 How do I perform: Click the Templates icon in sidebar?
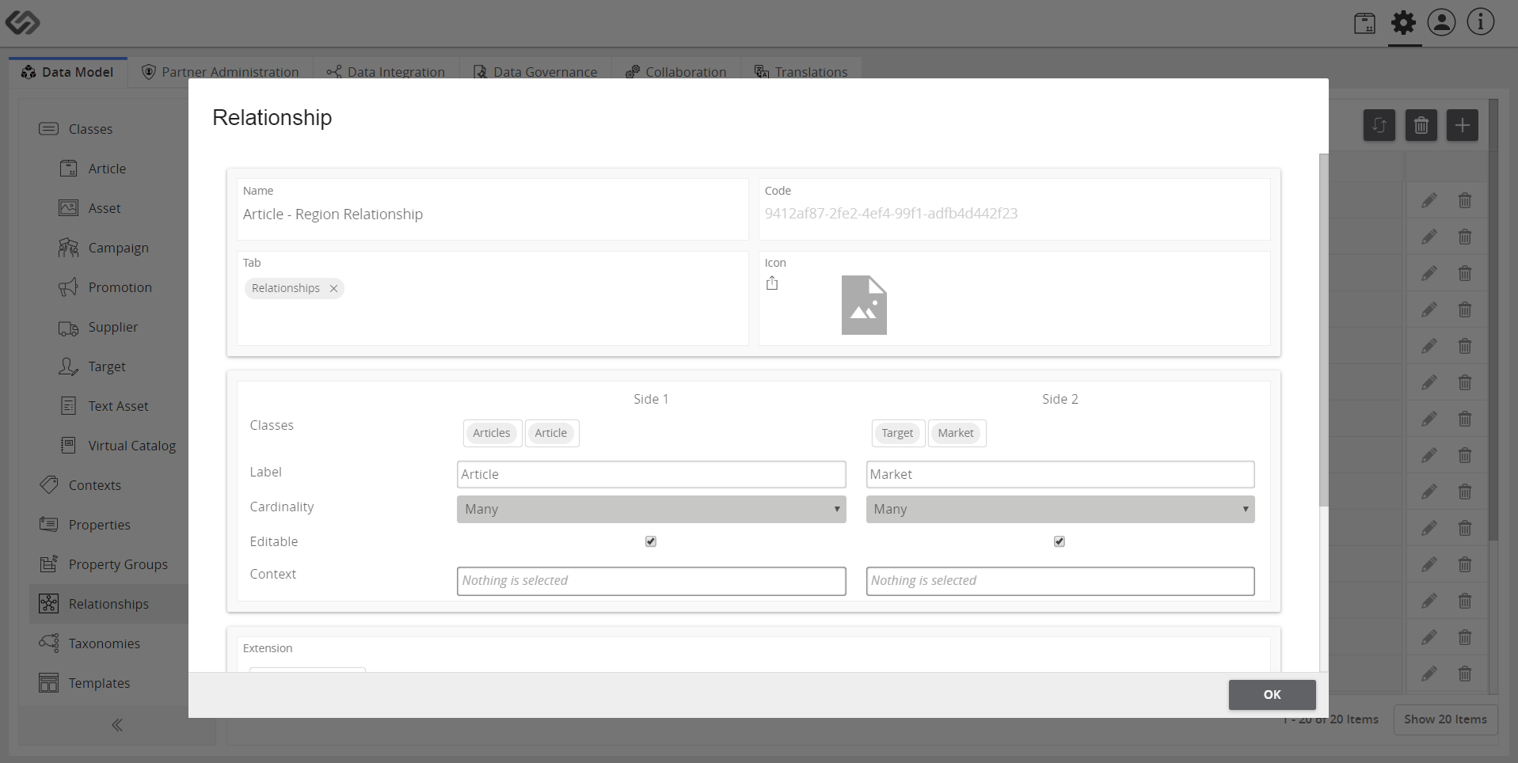tap(49, 682)
